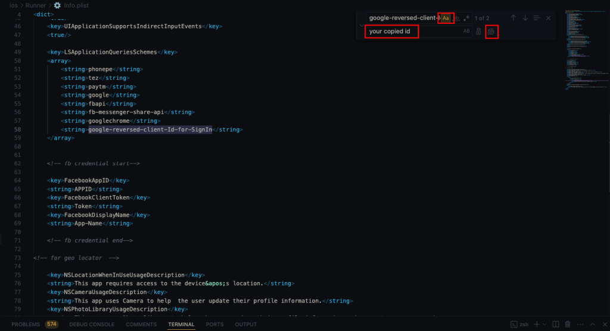610x331 pixels.
Task: Click the 574 problems count badge
Action: click(52, 324)
